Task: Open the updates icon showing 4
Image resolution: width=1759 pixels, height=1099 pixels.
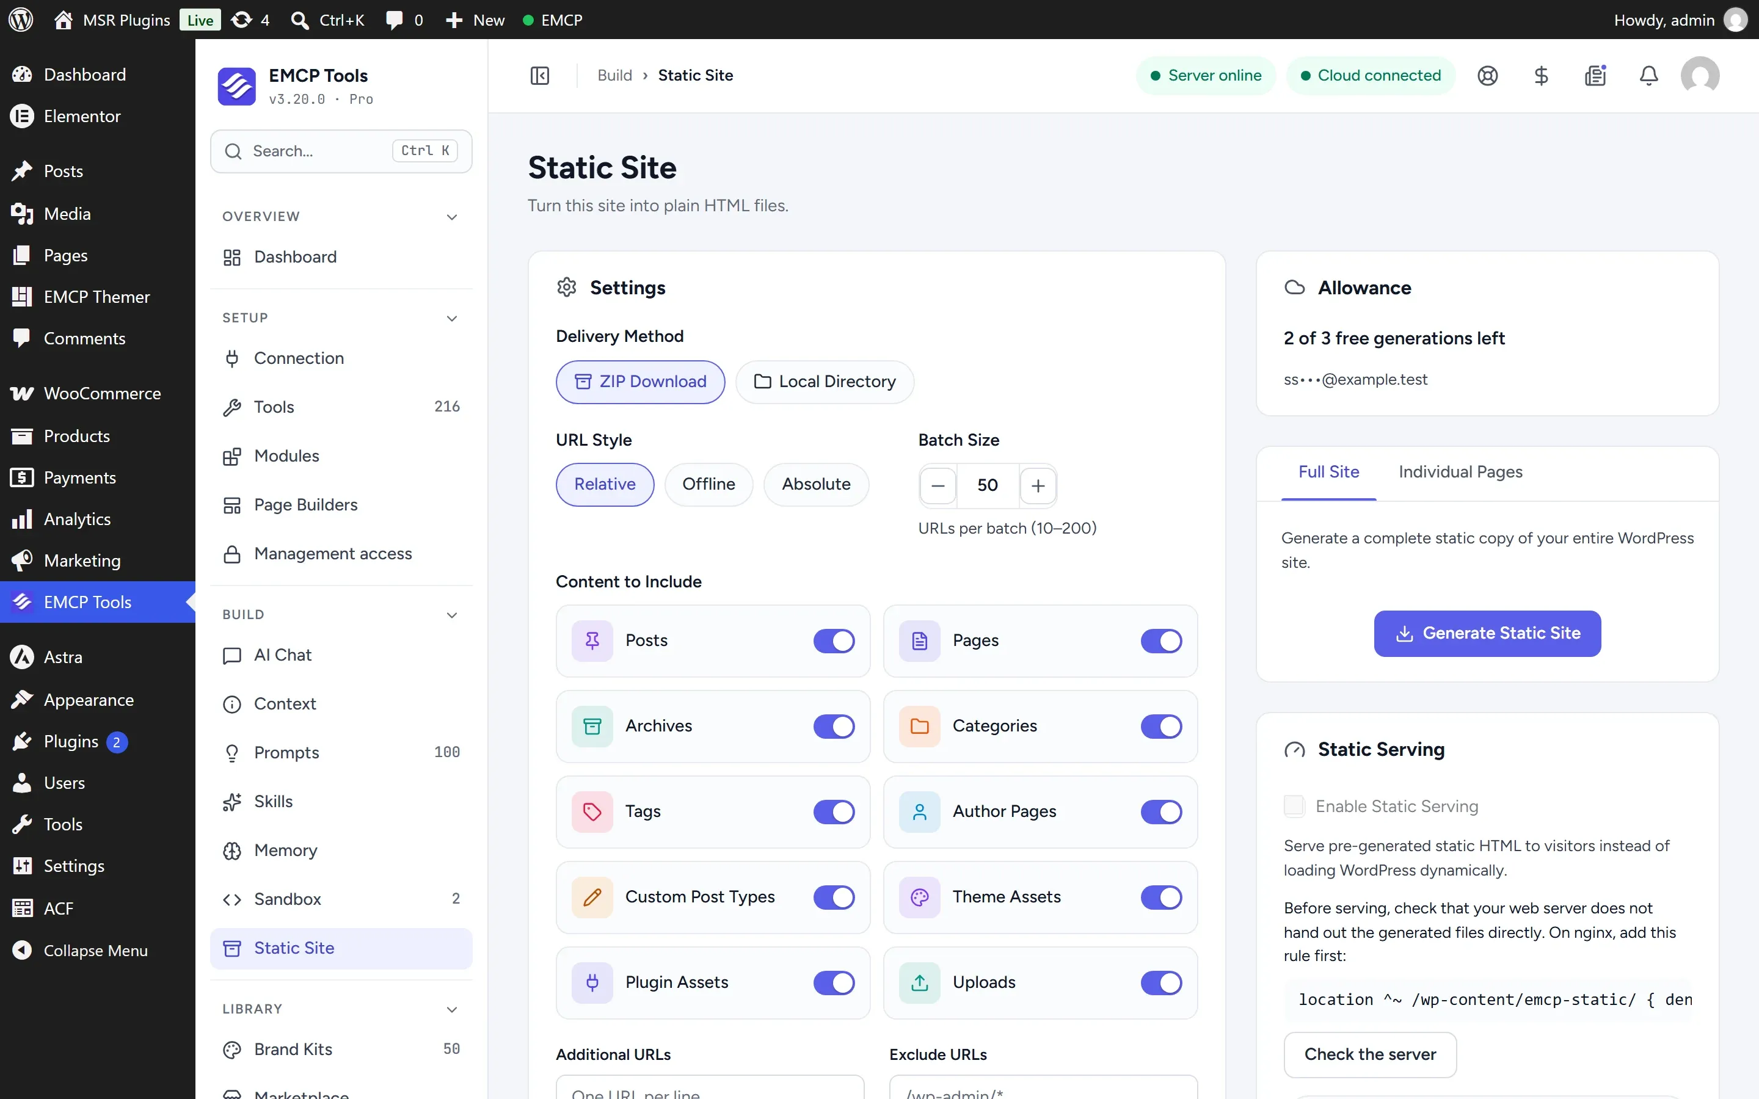Action: (250, 20)
